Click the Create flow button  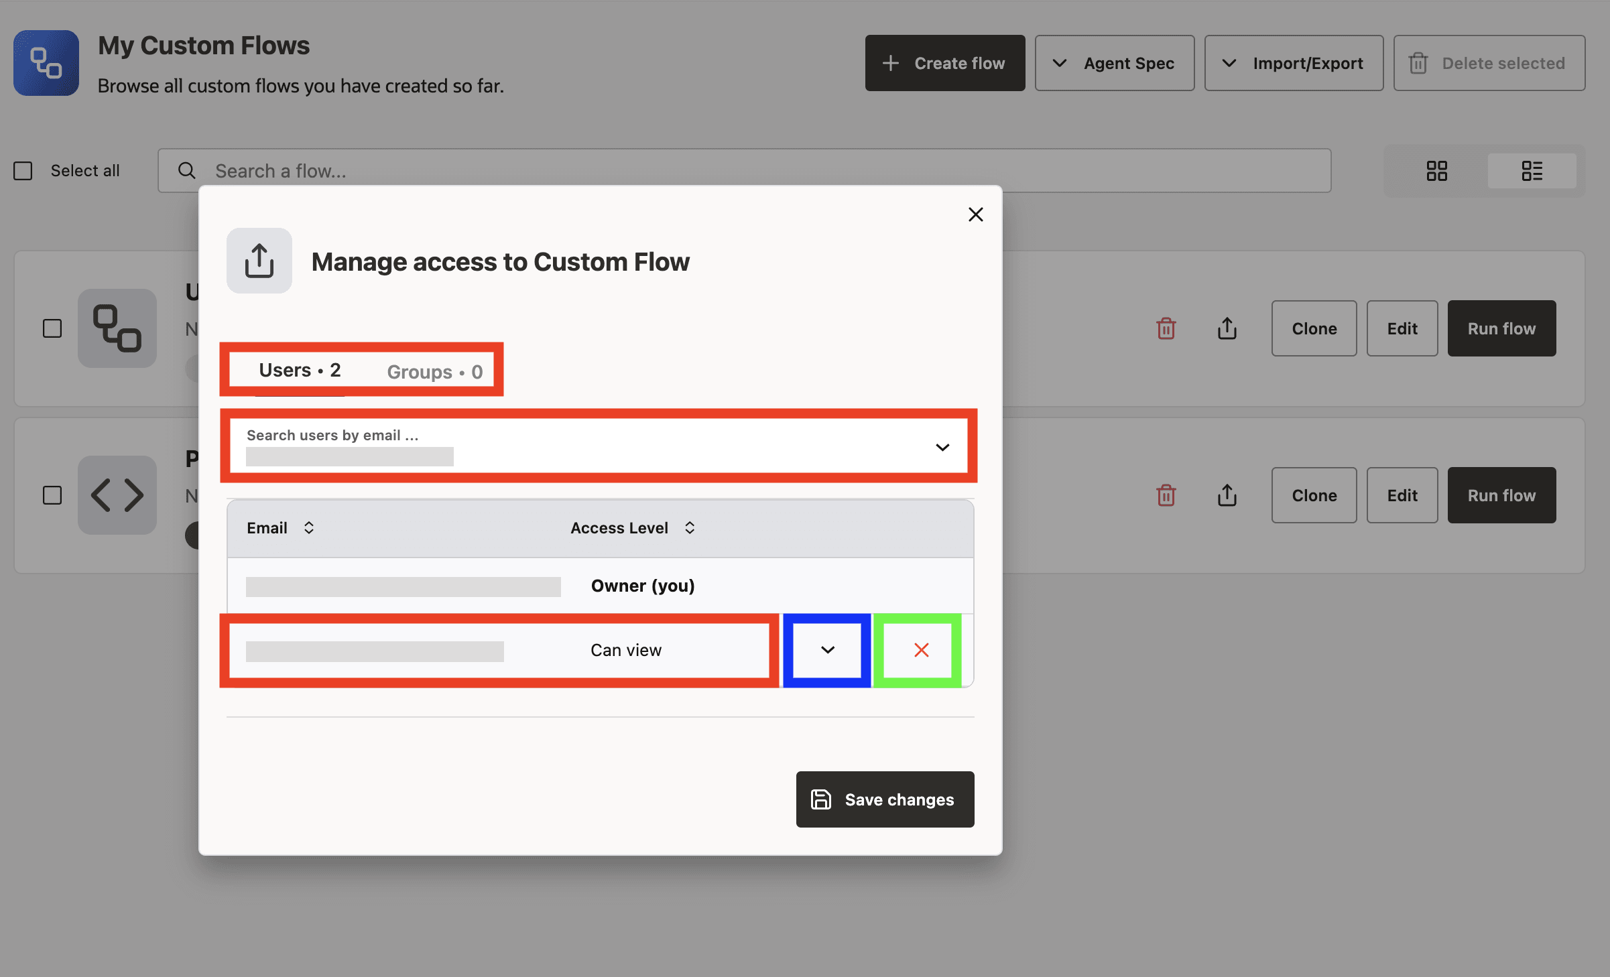coord(945,63)
